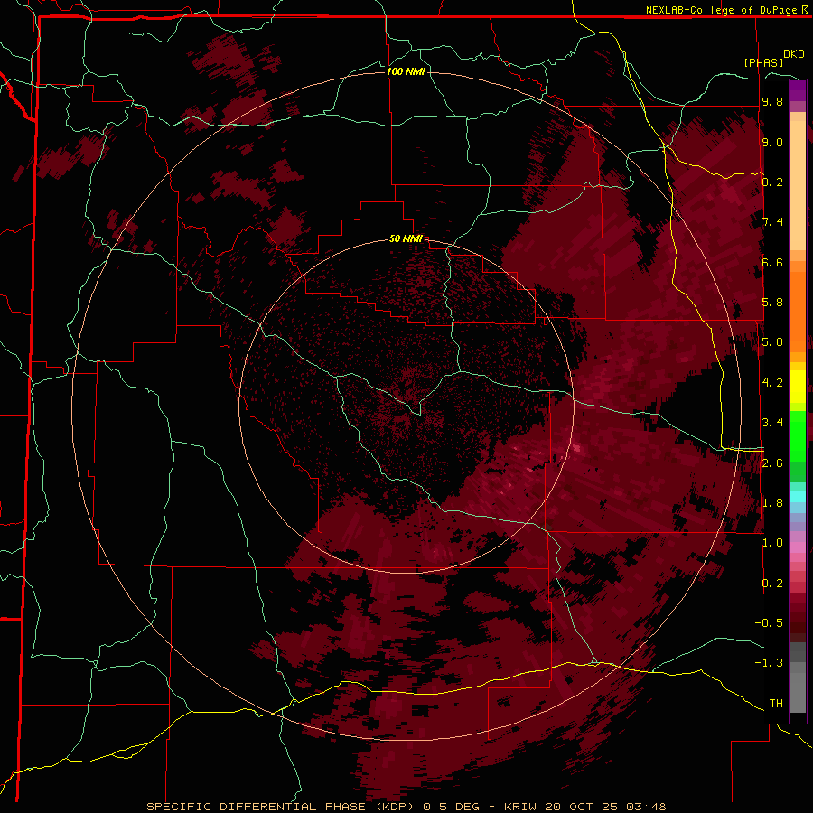Viewport: 813px width, 813px height.
Task: Click the 8.2 value on the color scale
Action: pos(772,182)
